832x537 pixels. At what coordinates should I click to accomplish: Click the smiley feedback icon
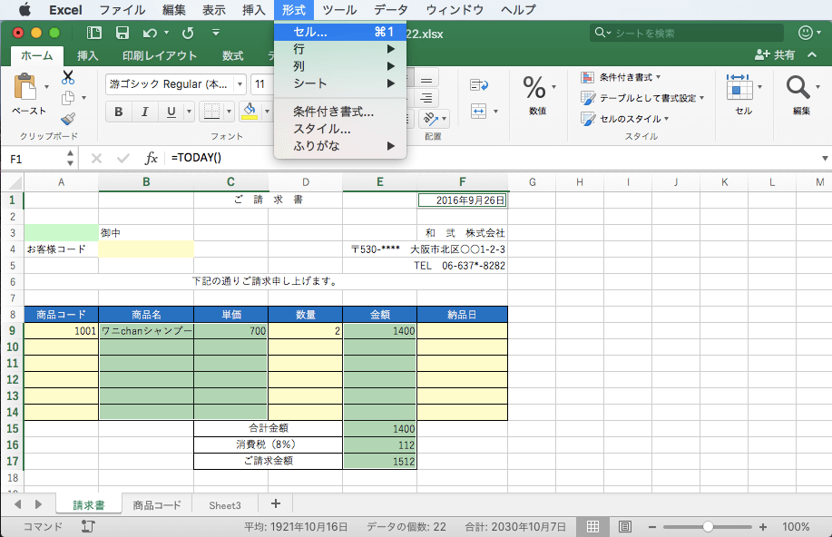[806, 33]
